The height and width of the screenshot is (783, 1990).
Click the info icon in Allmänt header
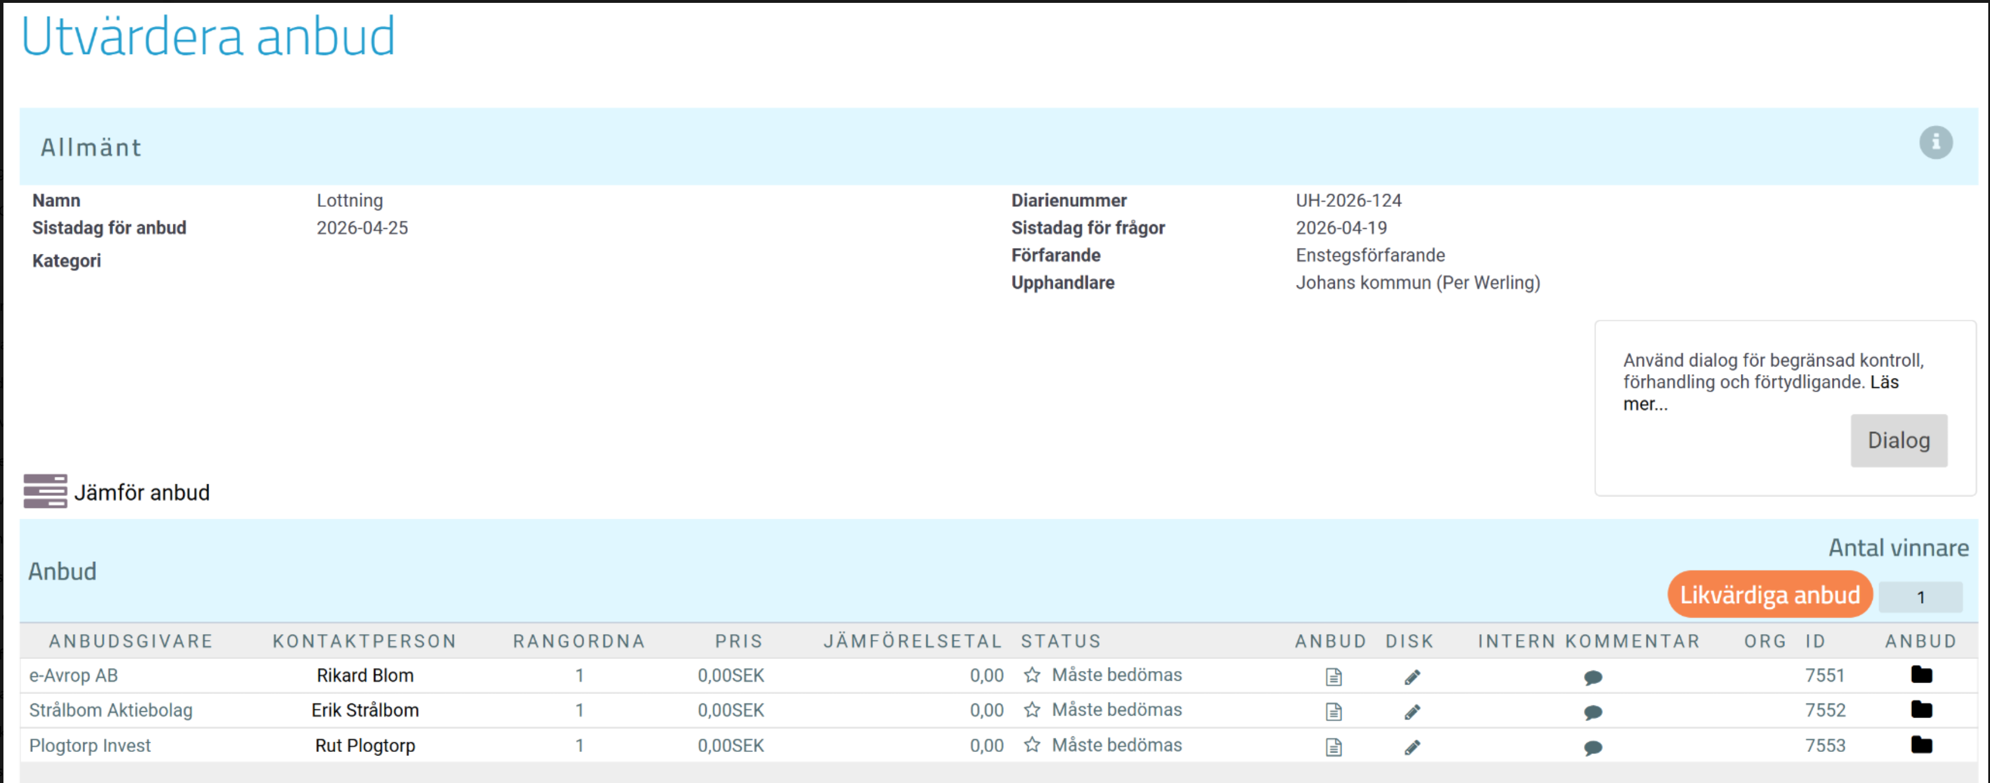(1935, 142)
